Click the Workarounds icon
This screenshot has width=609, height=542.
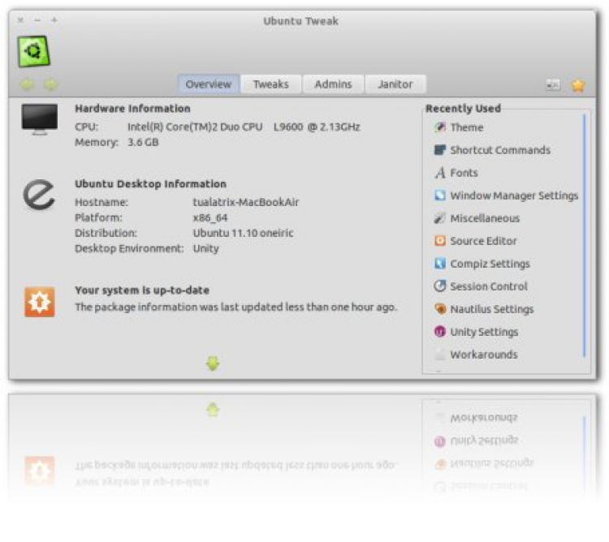[439, 355]
